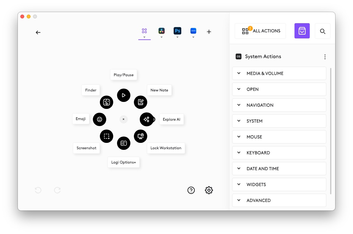Select the Logi Options+ ring icon
Viewport: 353px width, 234px height.
[124, 143]
